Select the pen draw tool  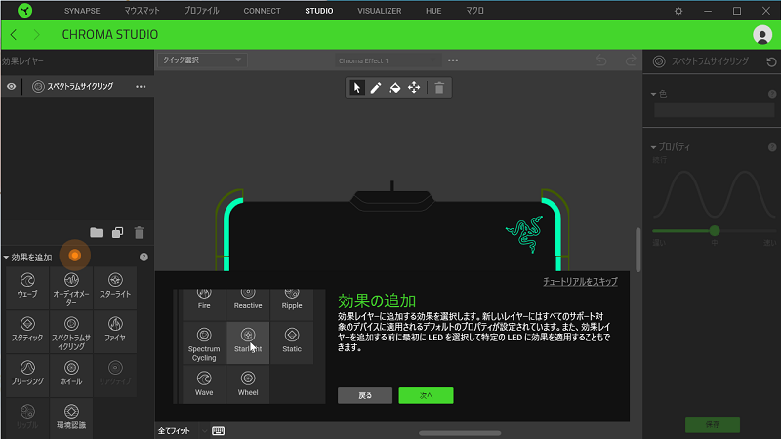(x=376, y=88)
